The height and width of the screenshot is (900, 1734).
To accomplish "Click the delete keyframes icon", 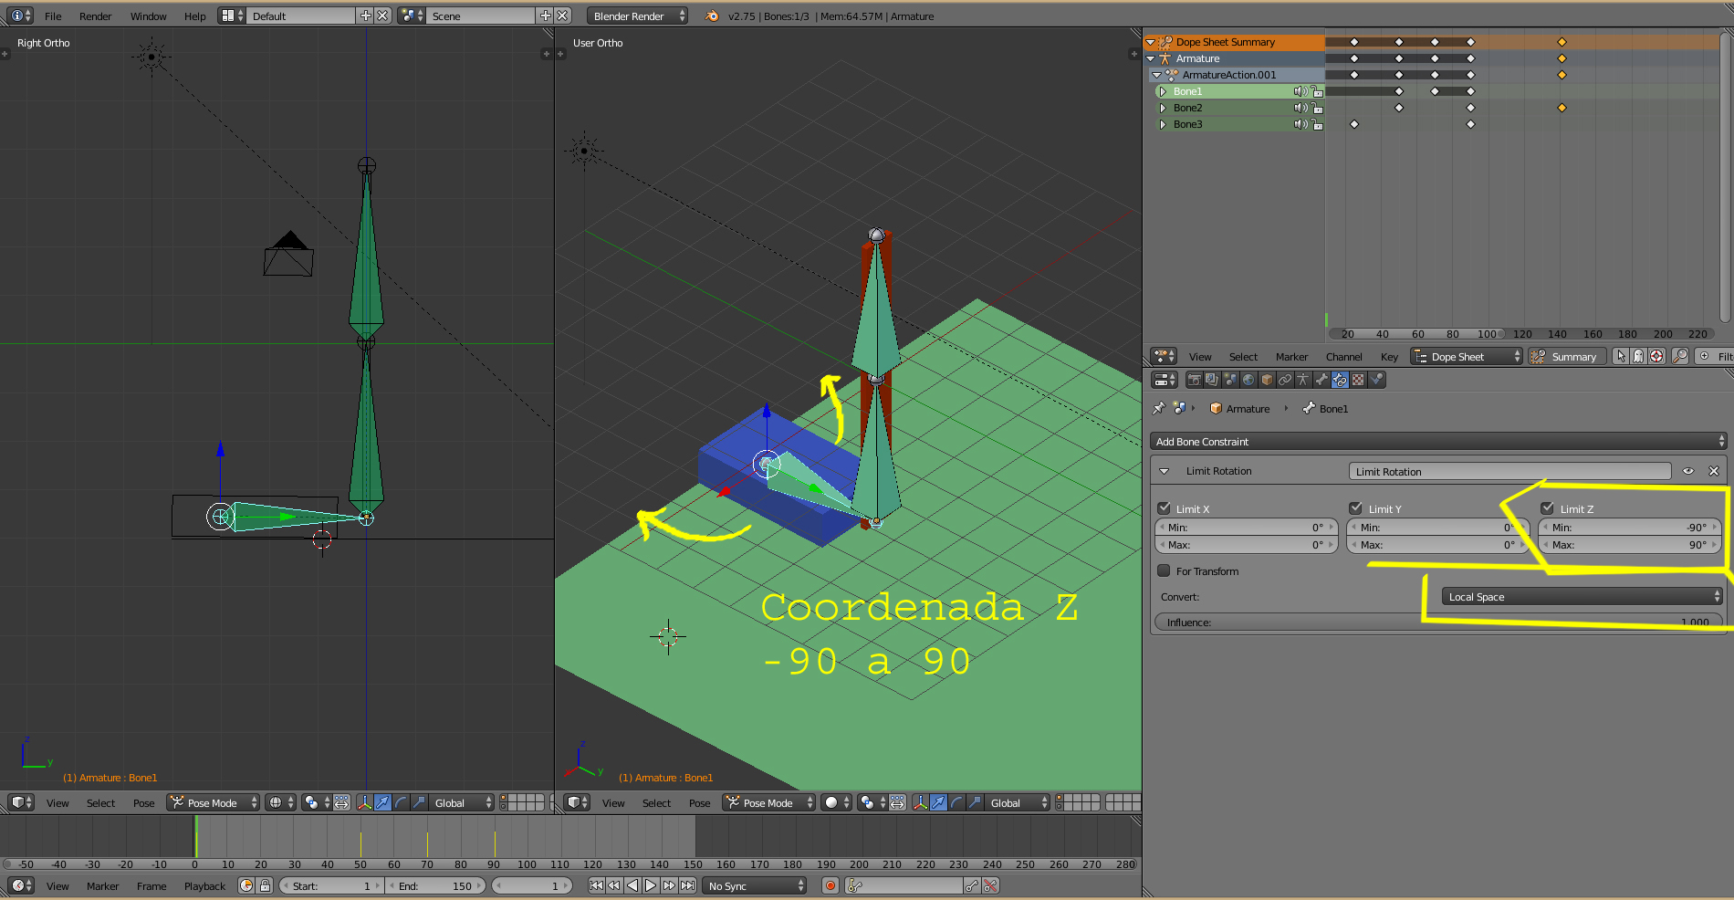I will (990, 885).
